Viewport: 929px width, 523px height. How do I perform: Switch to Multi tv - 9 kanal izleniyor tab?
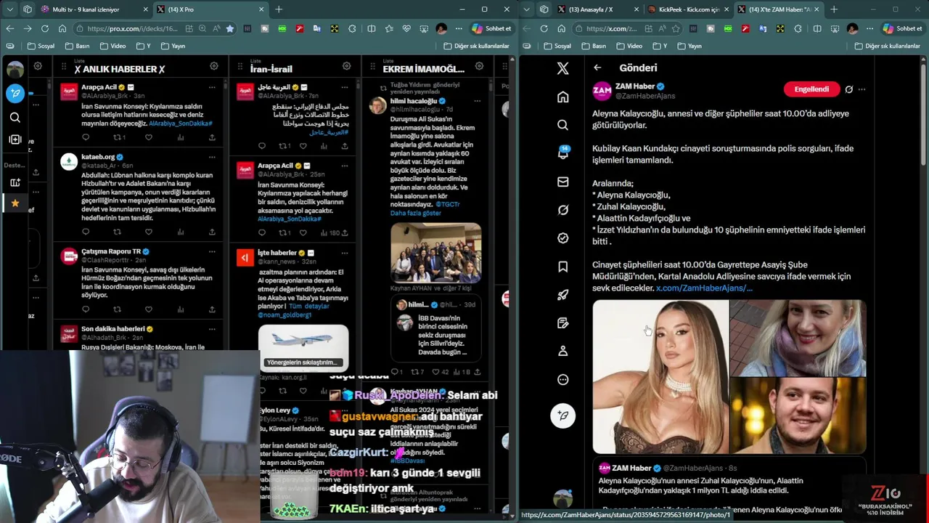tap(94, 9)
